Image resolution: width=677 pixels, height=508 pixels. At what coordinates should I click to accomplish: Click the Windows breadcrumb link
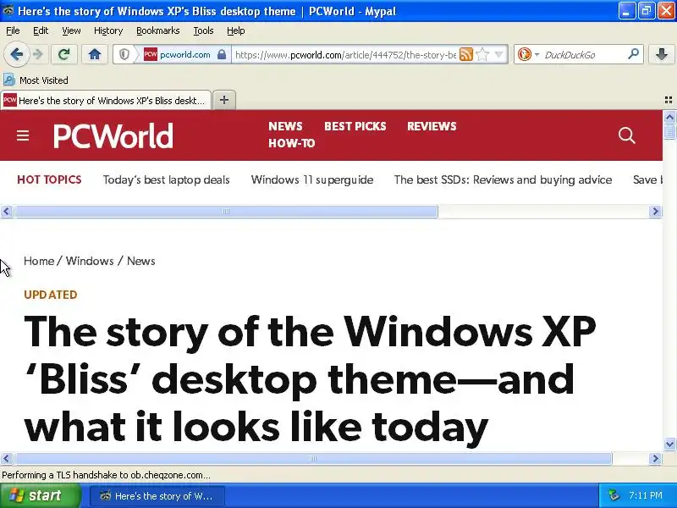point(90,261)
